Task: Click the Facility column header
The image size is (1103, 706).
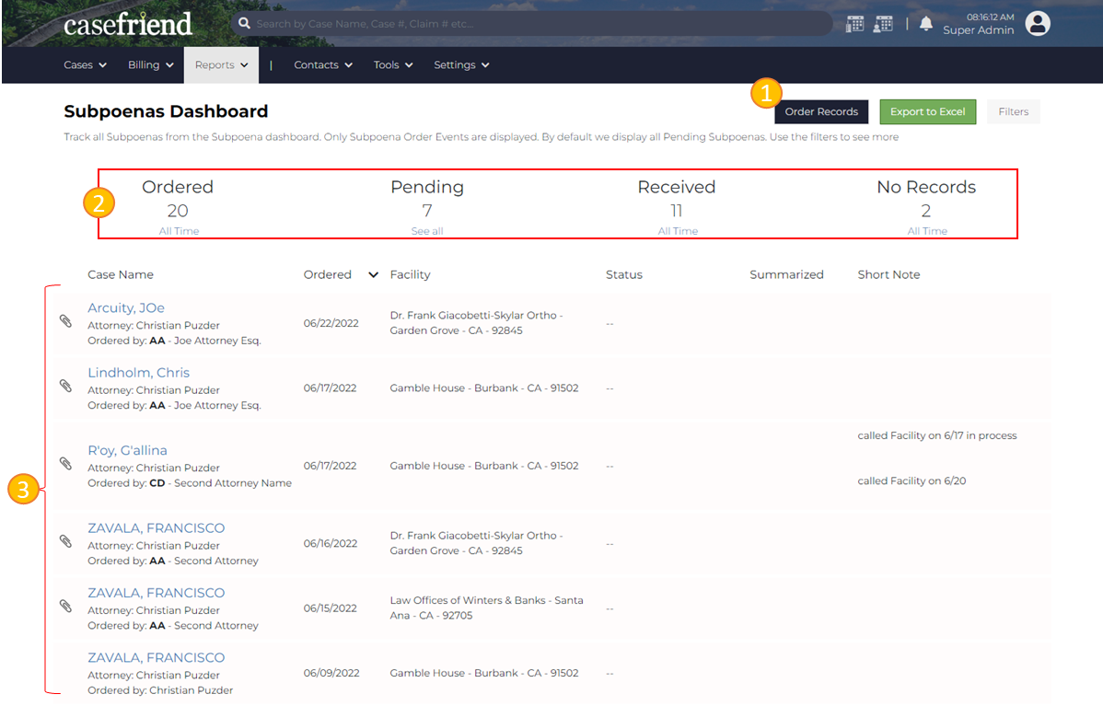Action: click(x=410, y=275)
